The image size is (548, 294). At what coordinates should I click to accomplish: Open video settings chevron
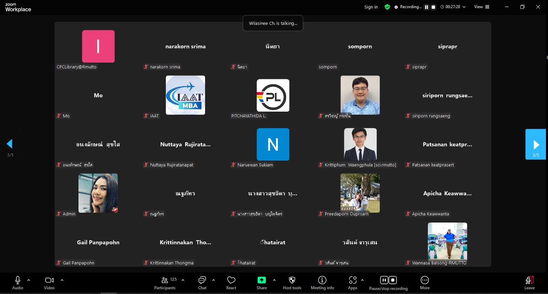[62, 280]
